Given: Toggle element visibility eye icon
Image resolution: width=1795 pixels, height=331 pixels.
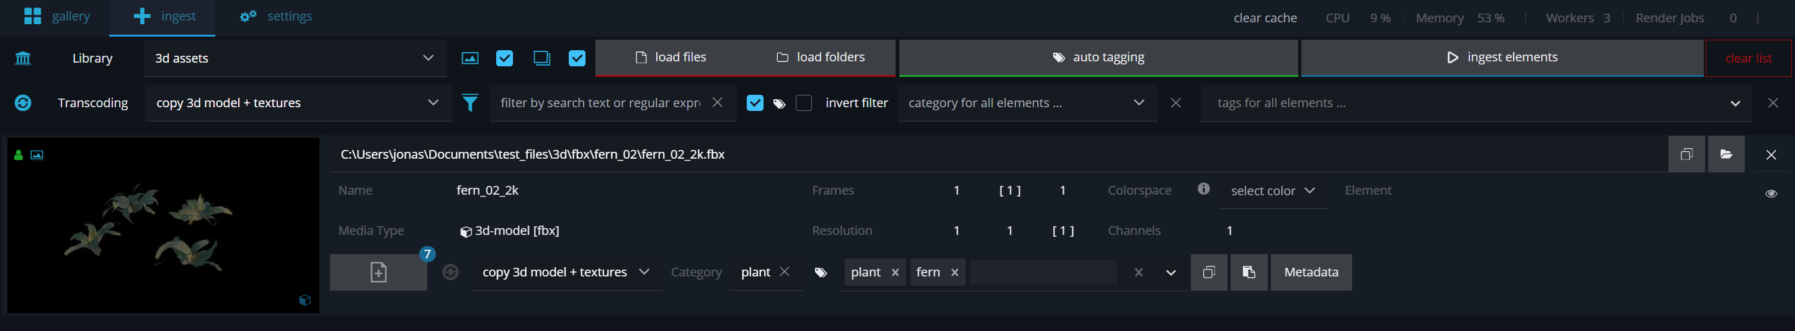Looking at the screenshot, I should click(1771, 193).
